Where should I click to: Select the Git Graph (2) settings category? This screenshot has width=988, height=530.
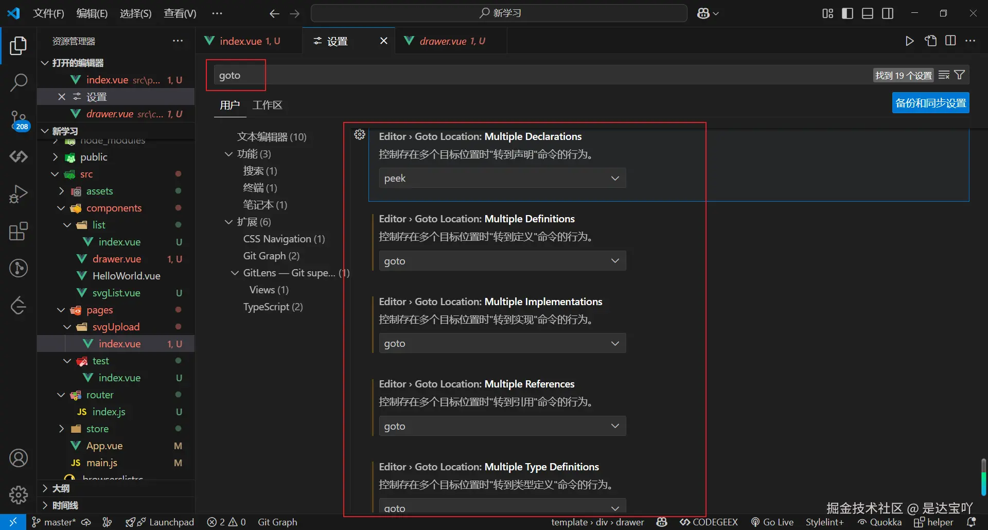[x=271, y=256]
